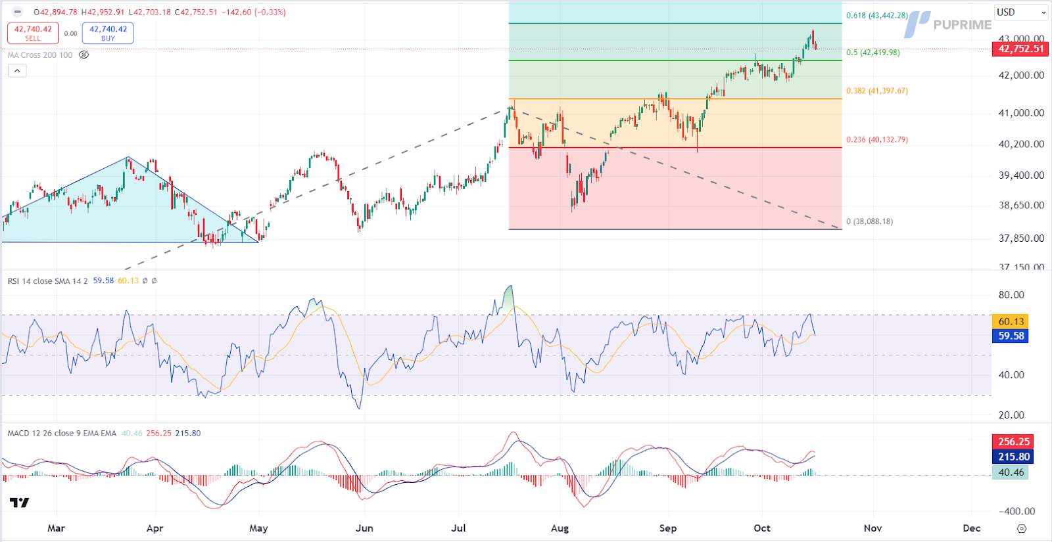This screenshot has height=542, width=1052.
Task: Click the MACD legend value 256.25
Action: [158, 433]
